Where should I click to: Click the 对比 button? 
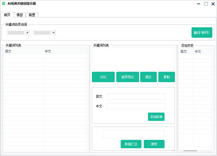[x=103, y=77]
